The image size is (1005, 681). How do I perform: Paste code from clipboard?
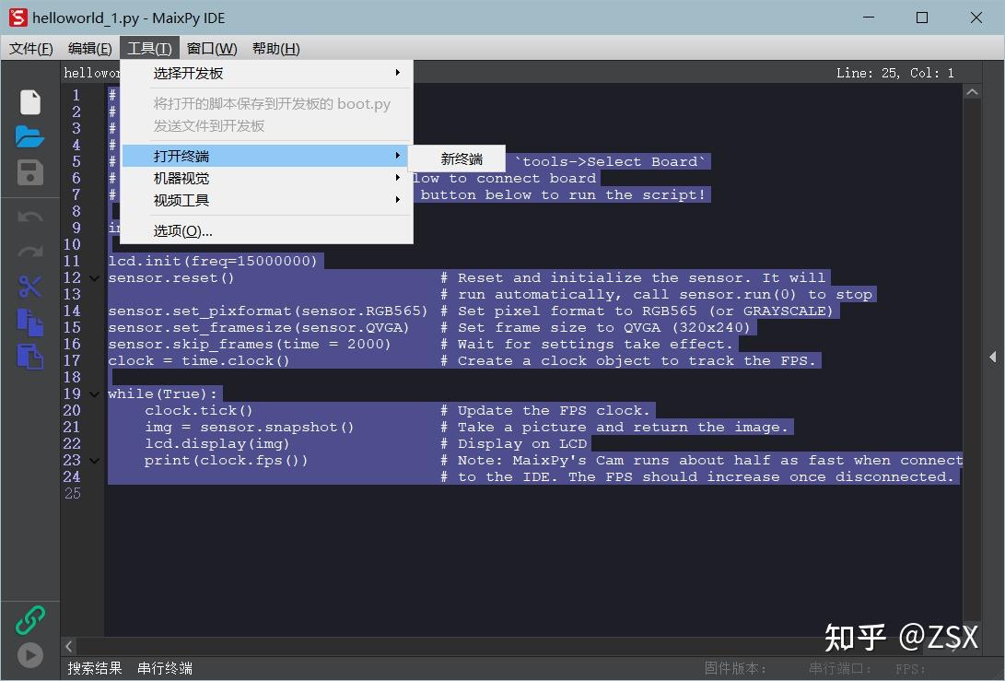(30, 357)
